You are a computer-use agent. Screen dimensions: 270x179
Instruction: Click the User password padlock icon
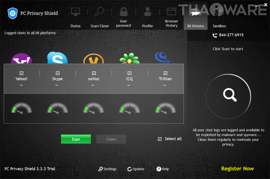(124, 12)
